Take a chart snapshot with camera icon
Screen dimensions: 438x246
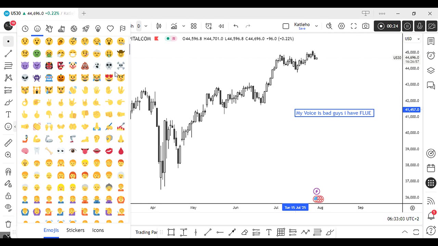365,26
